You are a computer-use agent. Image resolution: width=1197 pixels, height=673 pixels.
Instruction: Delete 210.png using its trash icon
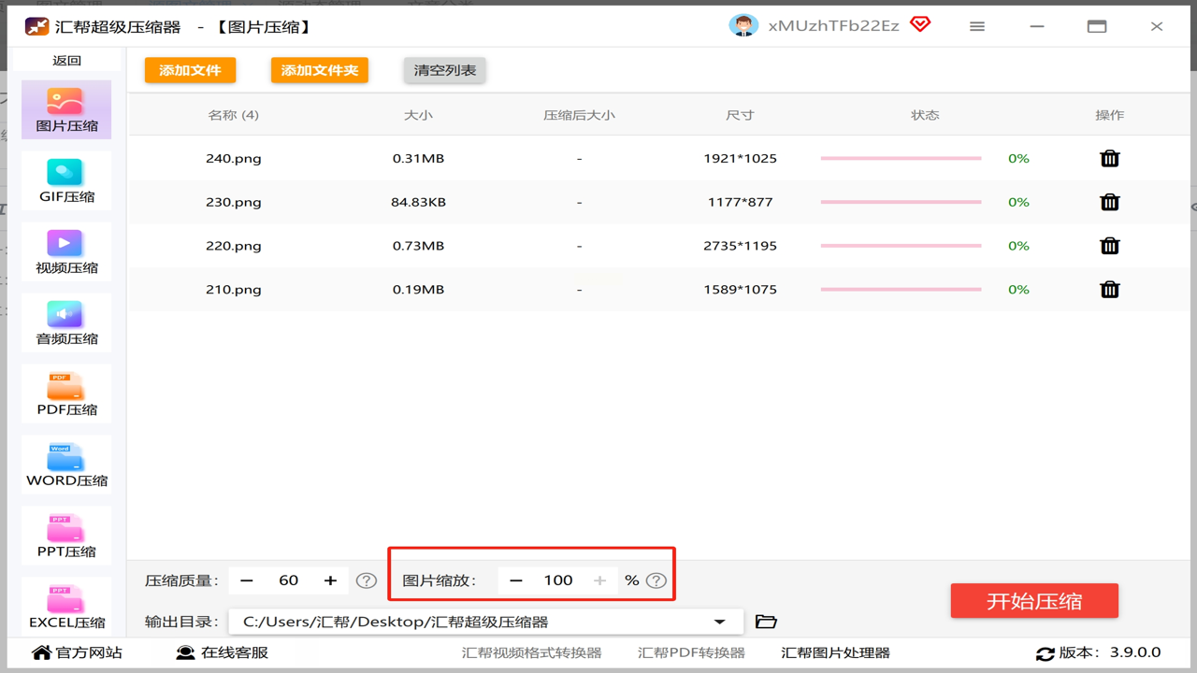(x=1109, y=290)
